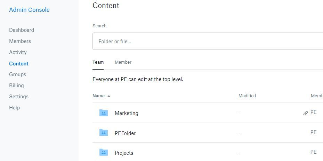
Task: Navigate to Billing
Action: [16, 86]
